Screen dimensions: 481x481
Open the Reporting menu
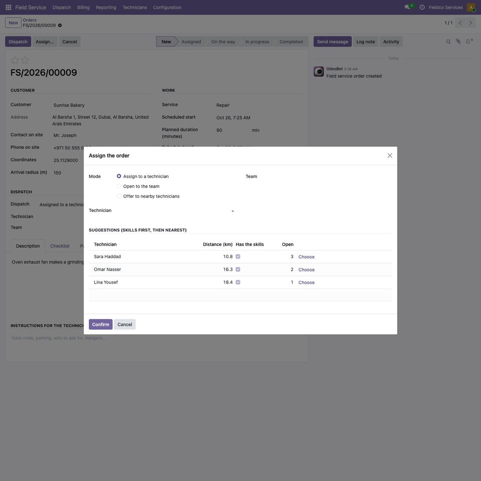[x=106, y=8]
